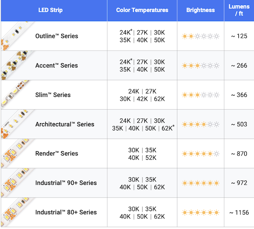The width and height of the screenshot is (254, 229).
Task: Select the Lumens / ft column header
Action: [x=239, y=10]
